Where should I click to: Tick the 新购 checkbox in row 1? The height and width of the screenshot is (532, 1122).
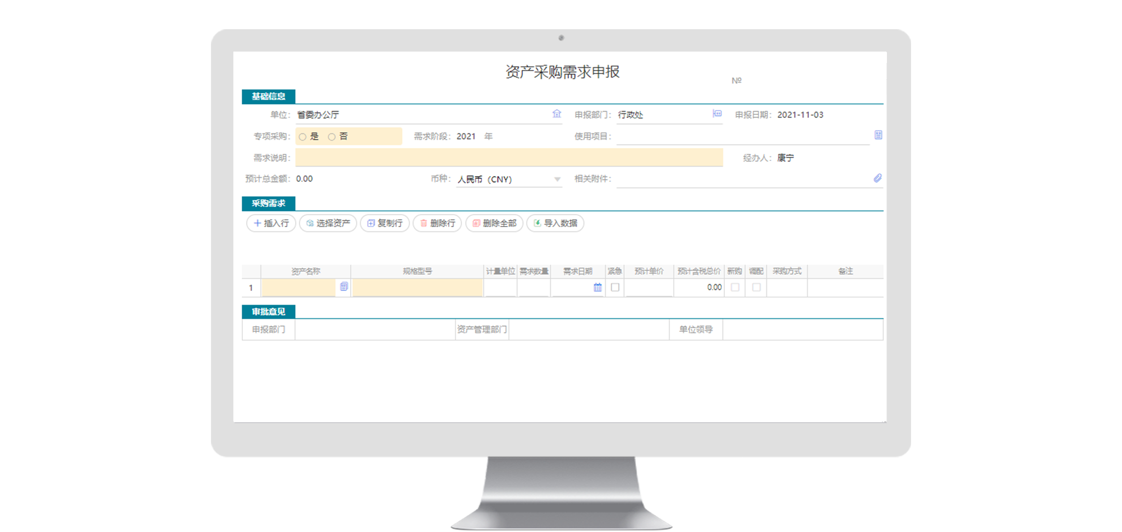click(x=735, y=288)
